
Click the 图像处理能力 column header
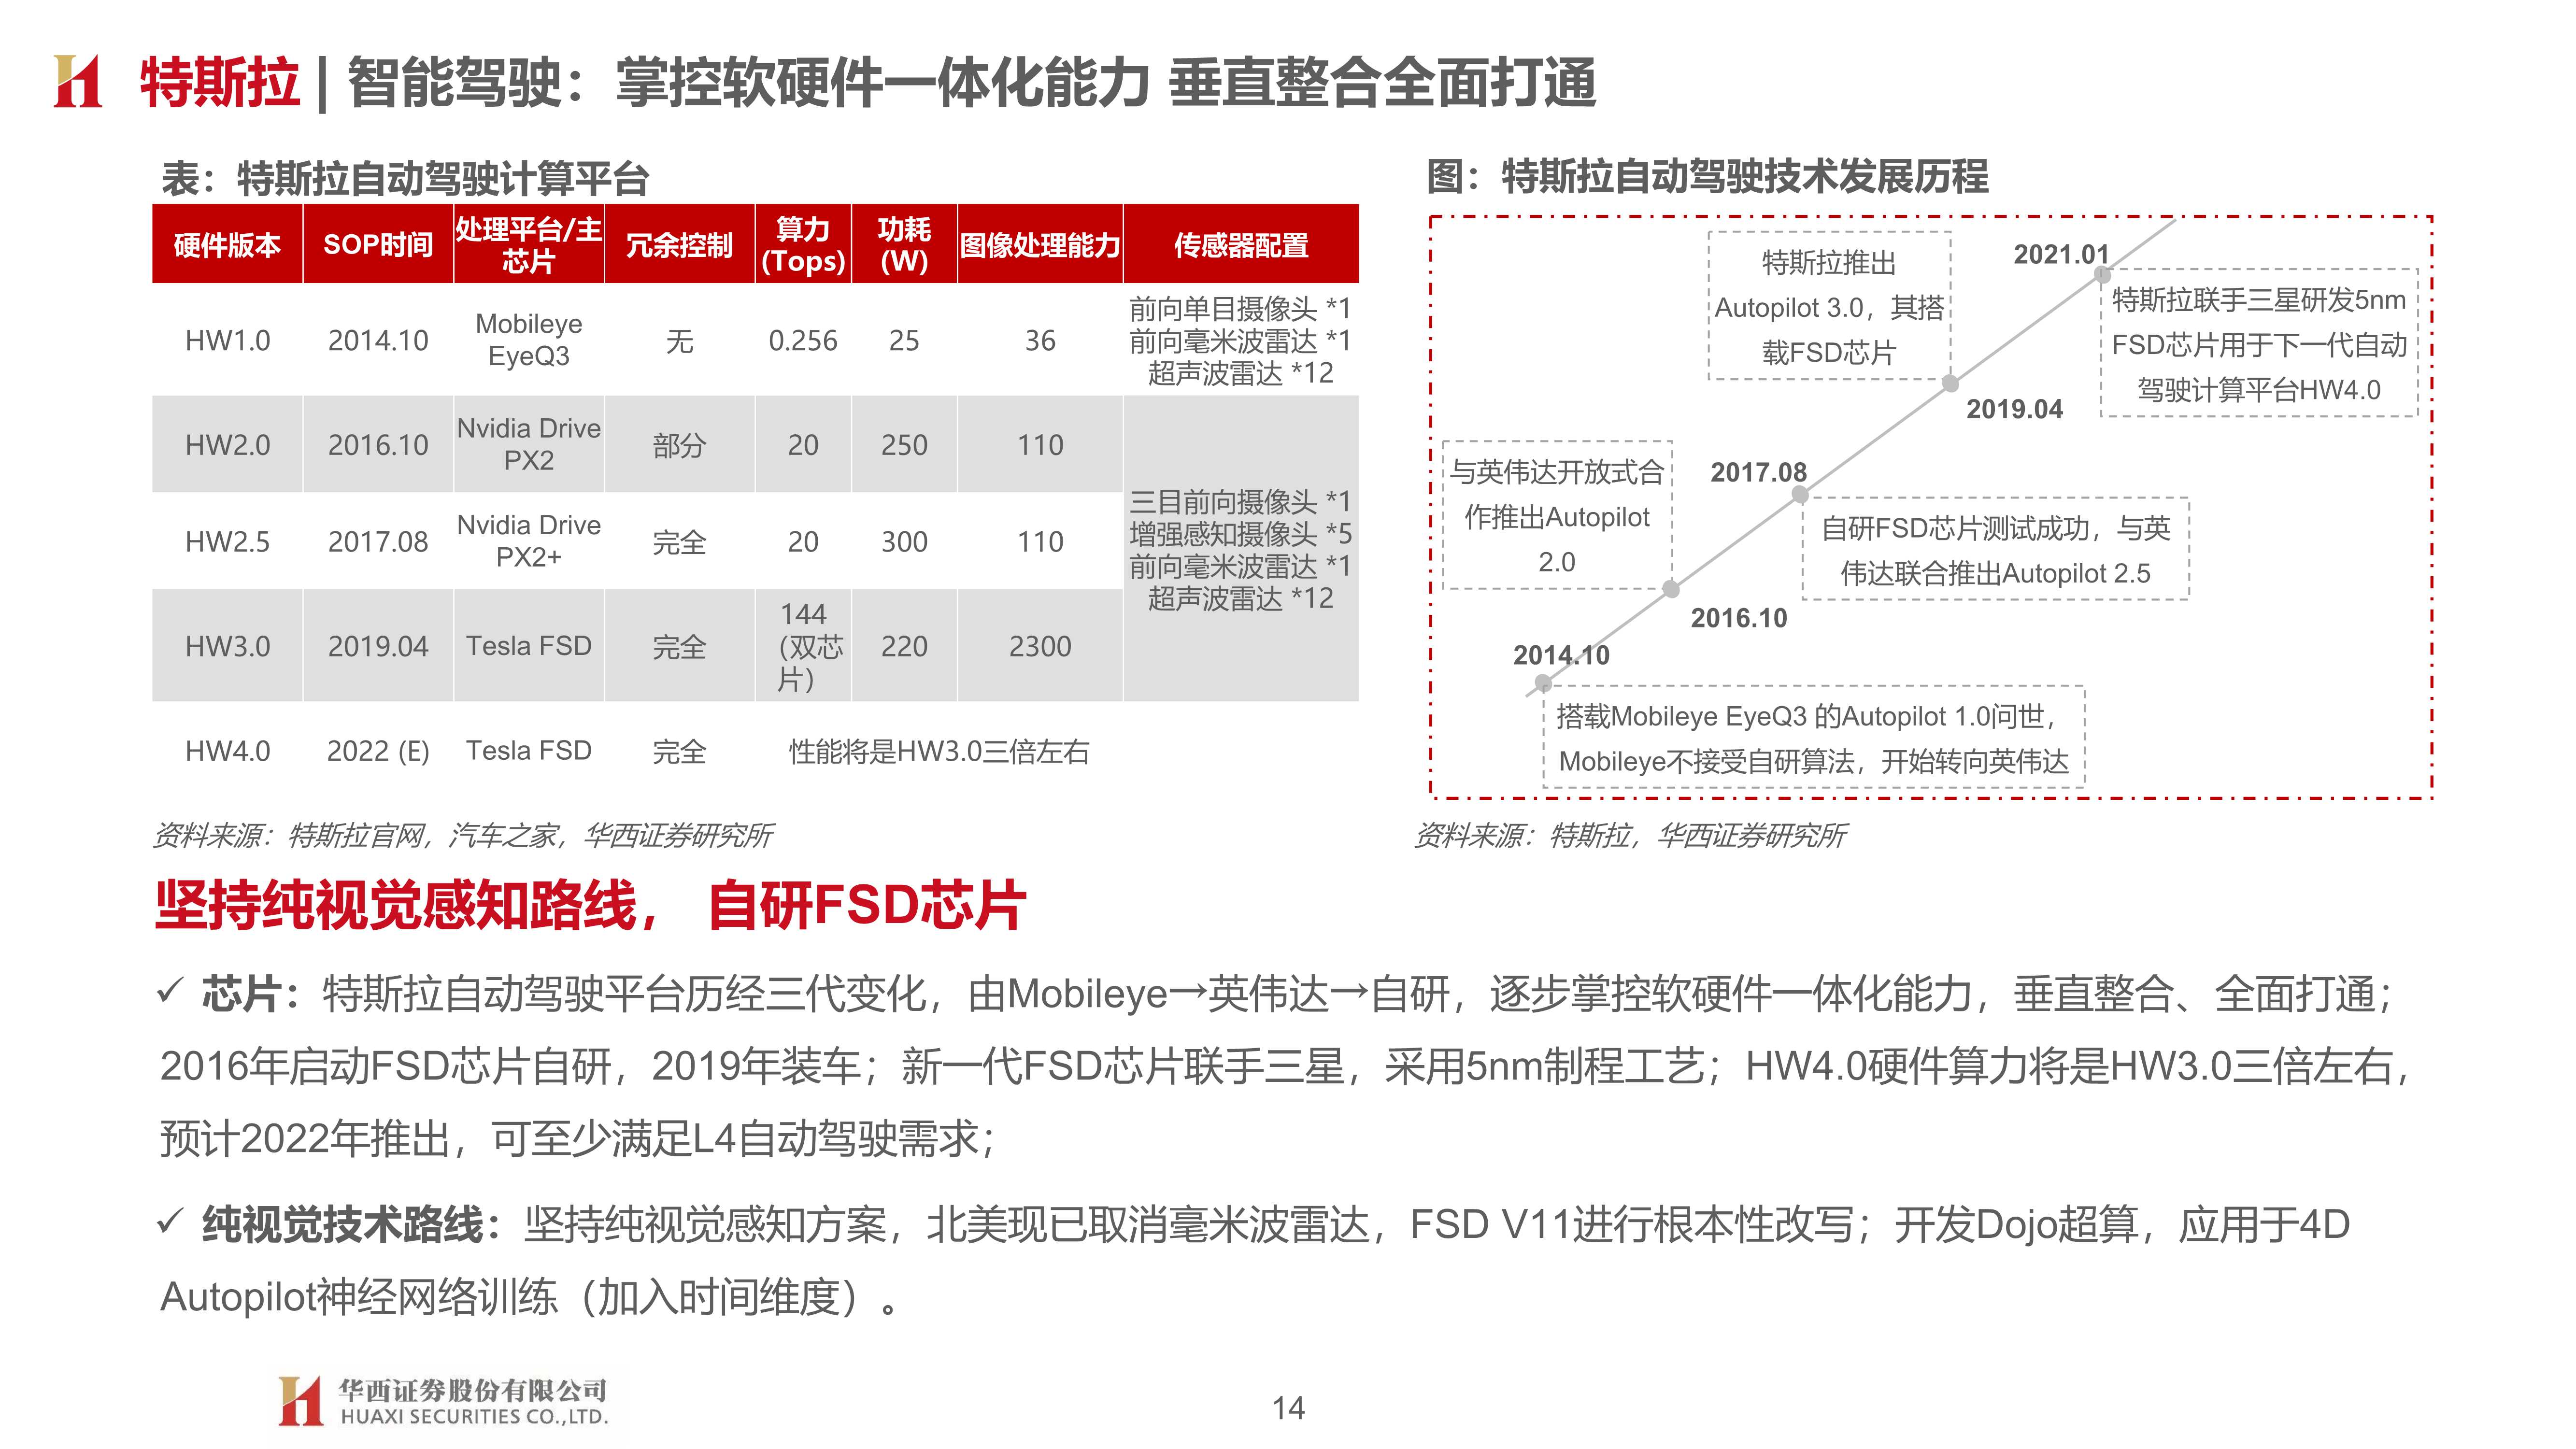click(1040, 244)
